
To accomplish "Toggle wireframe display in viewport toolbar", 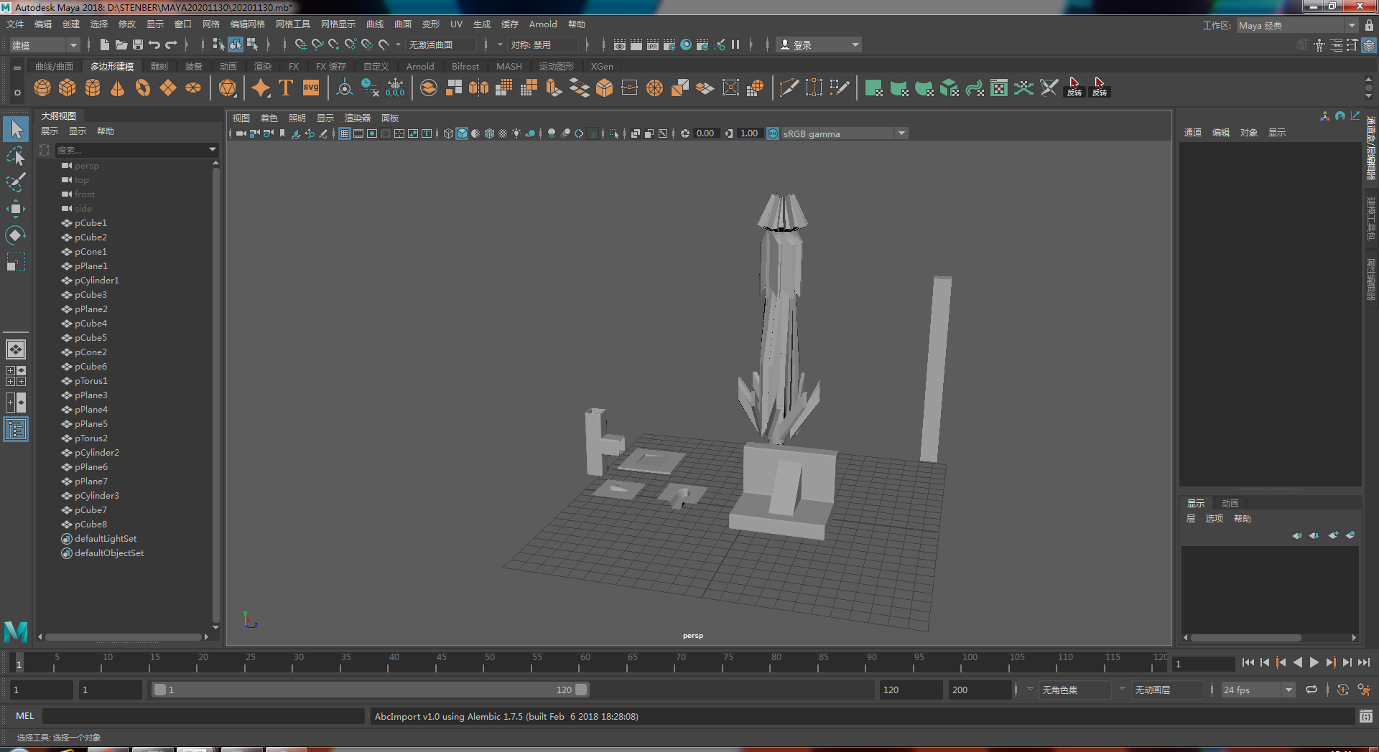I will [448, 133].
